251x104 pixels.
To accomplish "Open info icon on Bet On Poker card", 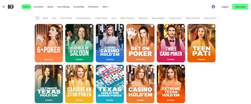I will pos(152,26).
